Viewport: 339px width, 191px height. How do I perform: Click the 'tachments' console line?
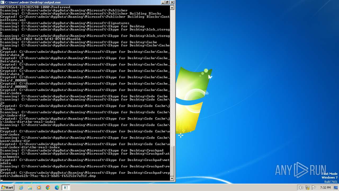[x=10, y=157]
